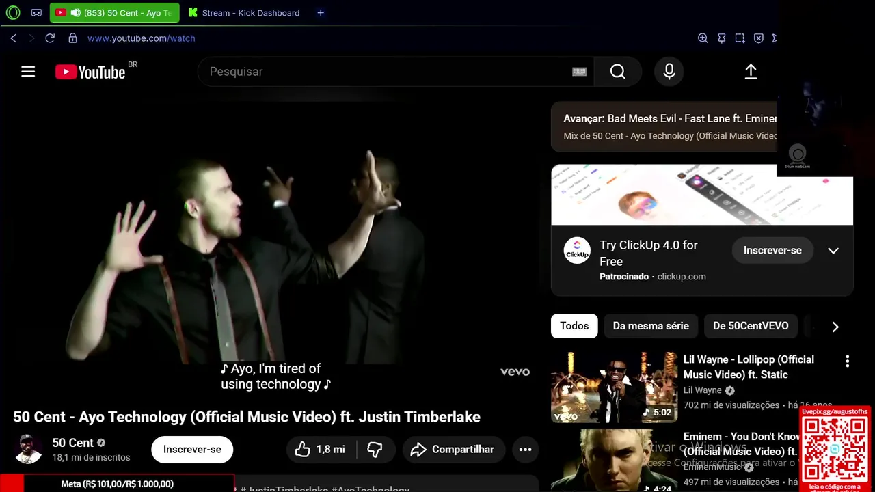875x492 pixels.
Task: Click the Meta R$ 101,00 donation goal bar
Action: click(x=117, y=484)
